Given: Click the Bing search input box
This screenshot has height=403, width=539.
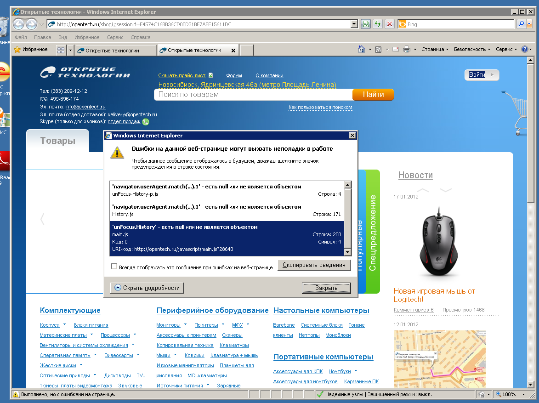Looking at the screenshot, I should click(x=456, y=24).
